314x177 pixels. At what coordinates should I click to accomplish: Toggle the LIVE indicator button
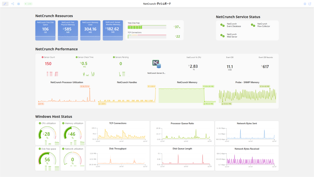(x=28, y=4)
